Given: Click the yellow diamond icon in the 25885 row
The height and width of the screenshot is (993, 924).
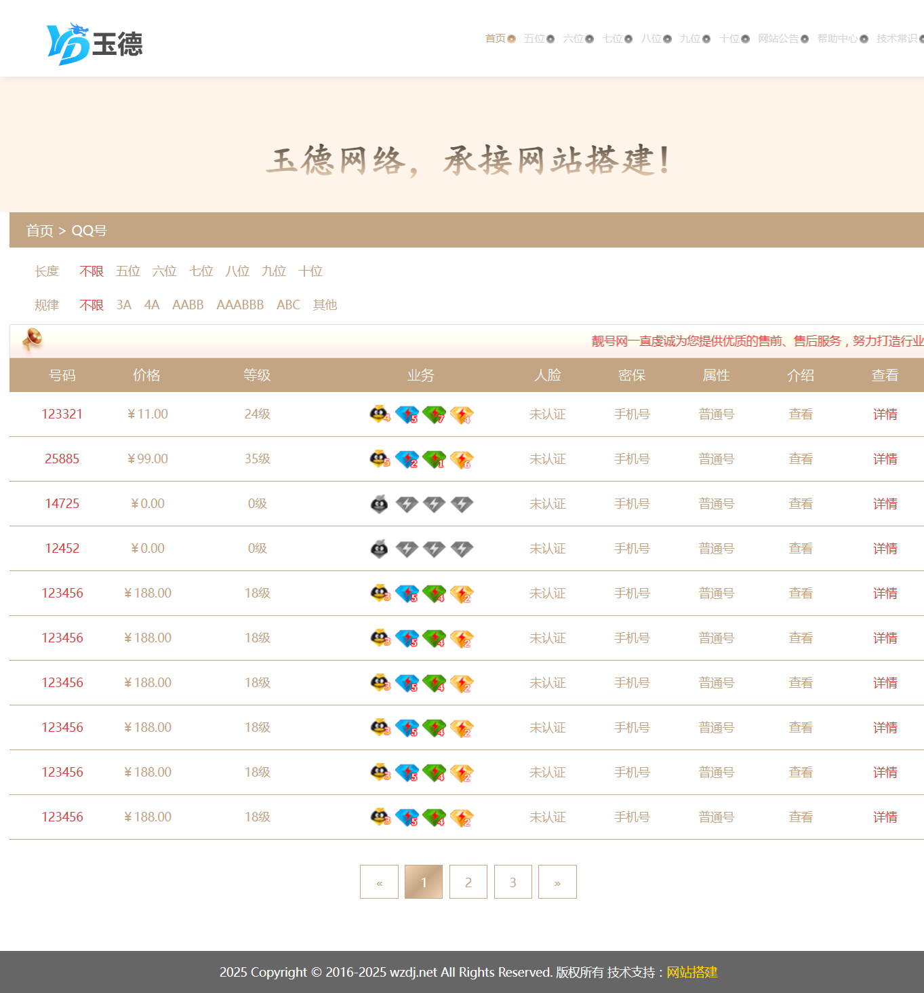Looking at the screenshot, I should tap(462, 459).
